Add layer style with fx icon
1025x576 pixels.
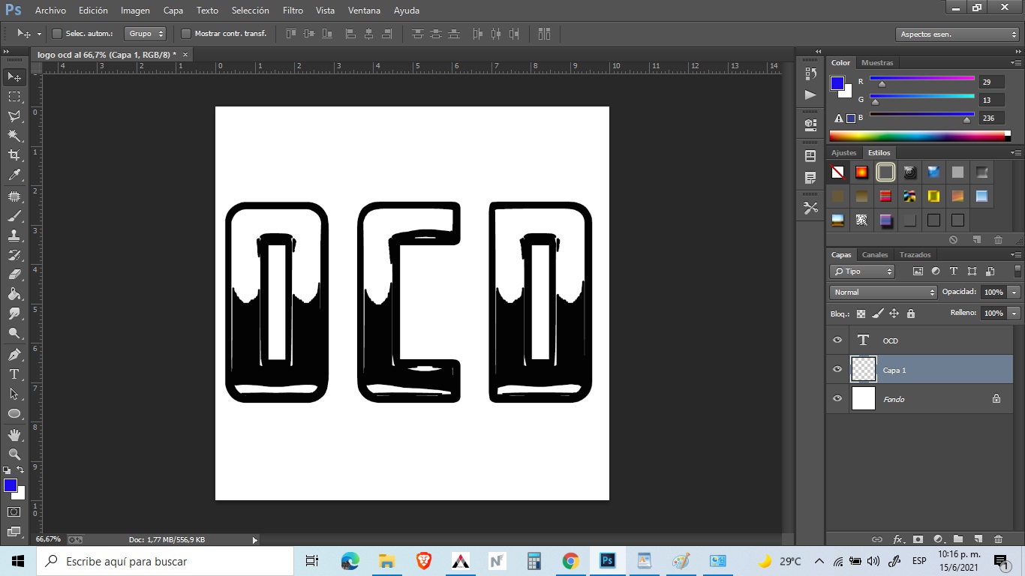(x=897, y=539)
